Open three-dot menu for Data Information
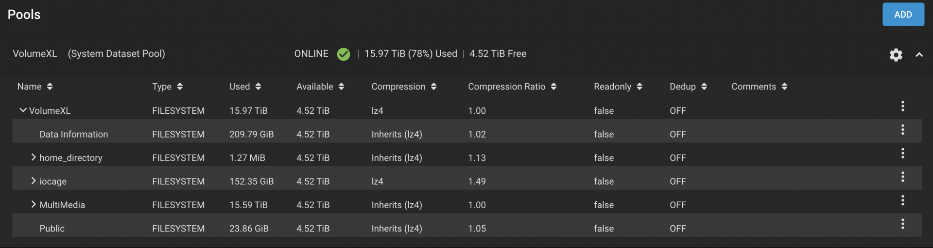This screenshot has width=933, height=248. pos(902,130)
